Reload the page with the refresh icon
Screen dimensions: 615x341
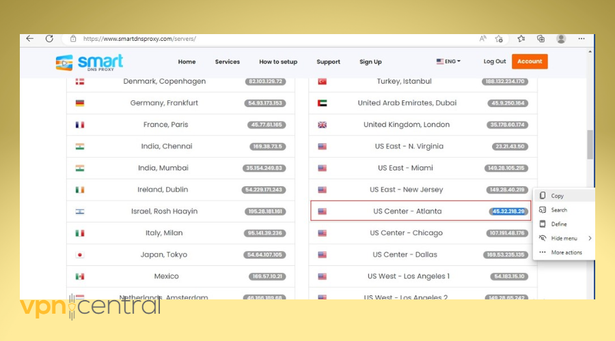[49, 38]
